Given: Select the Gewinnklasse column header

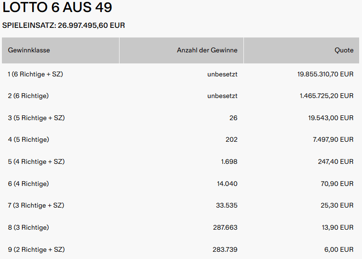Looking at the screenshot, I should point(29,50).
